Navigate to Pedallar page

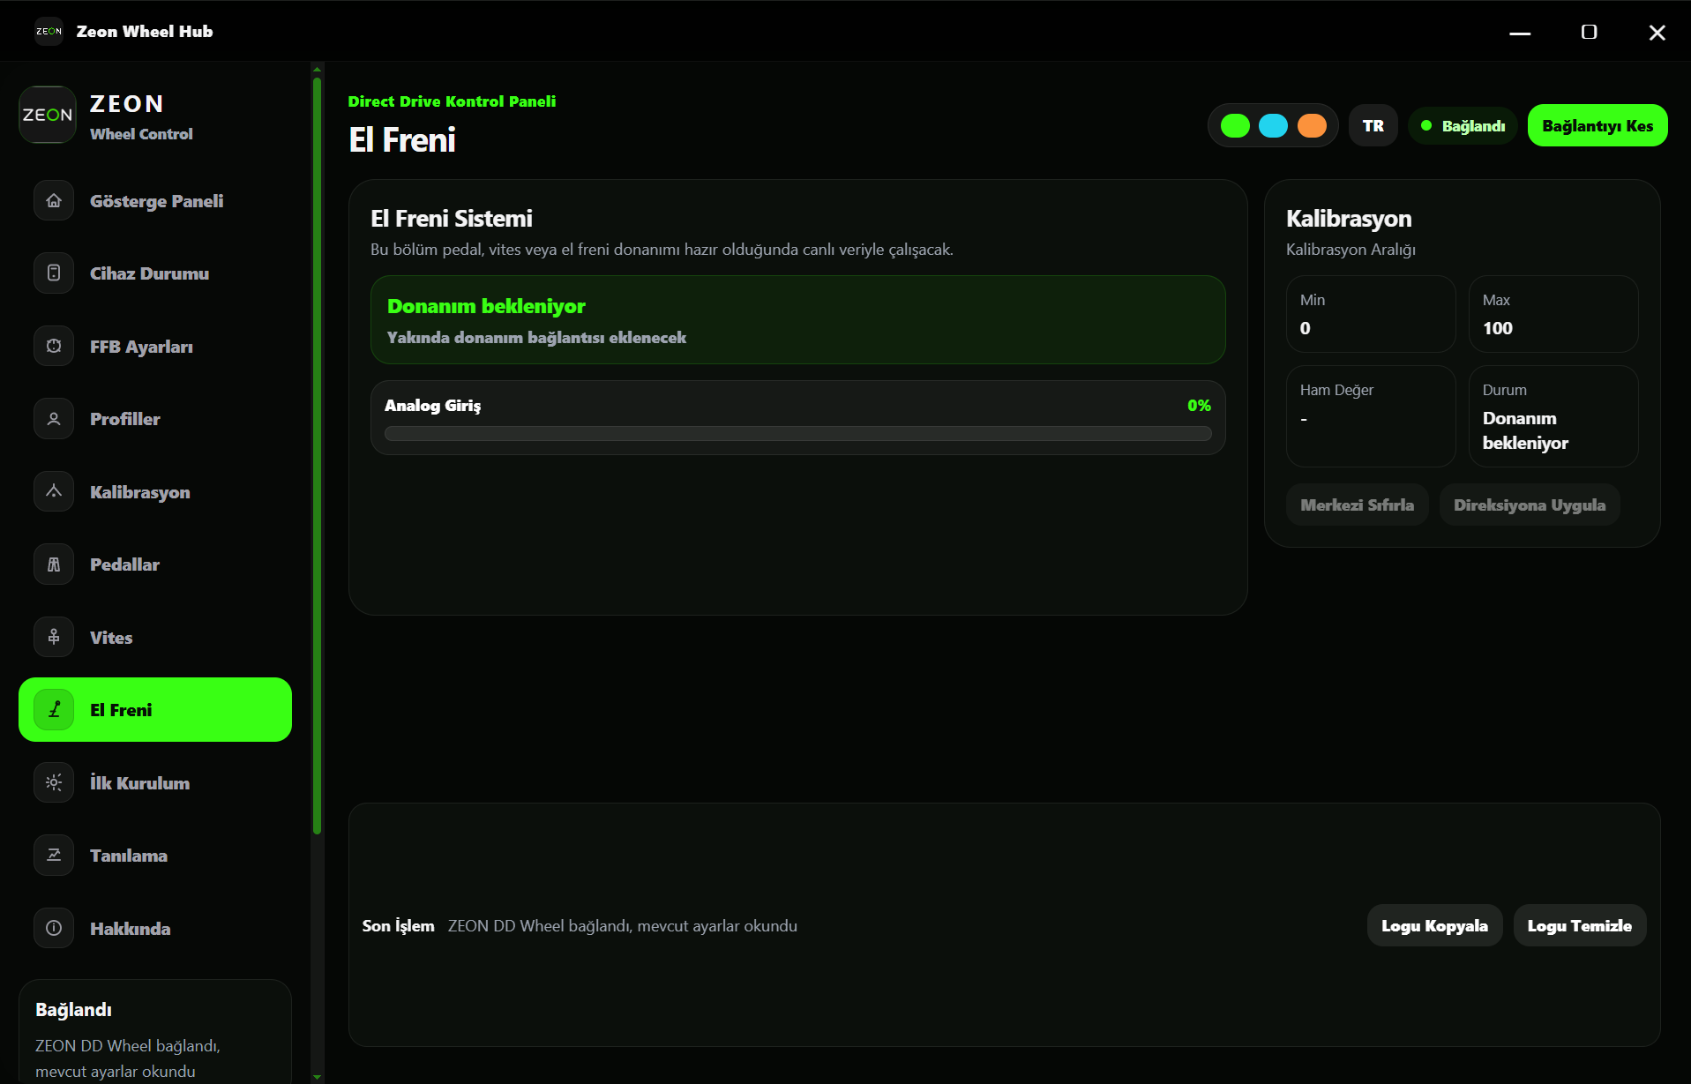155,564
